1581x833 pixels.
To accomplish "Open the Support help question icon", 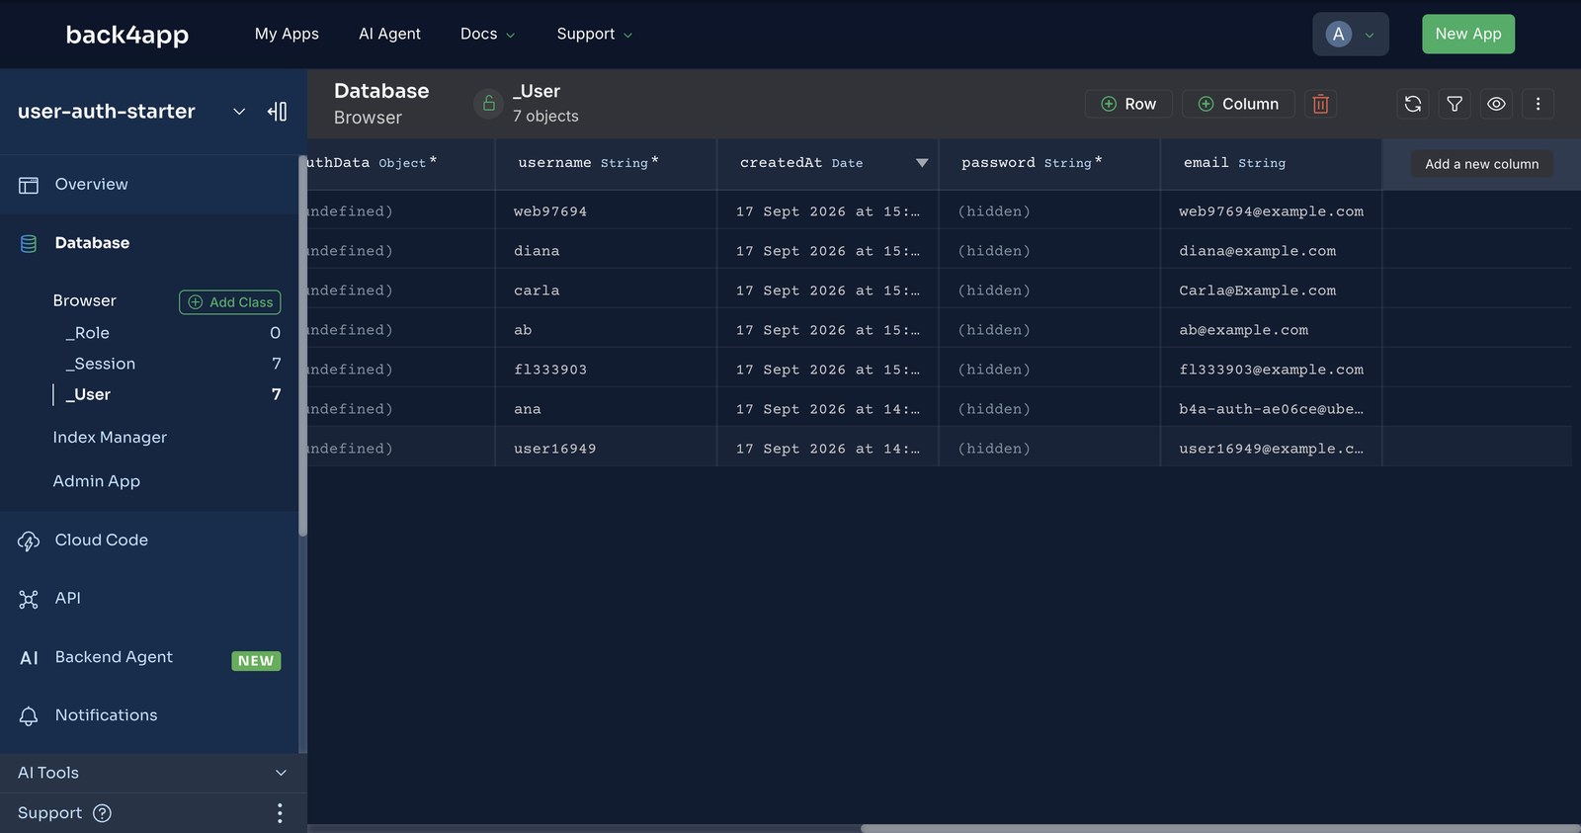I will pyautogui.click(x=102, y=813).
